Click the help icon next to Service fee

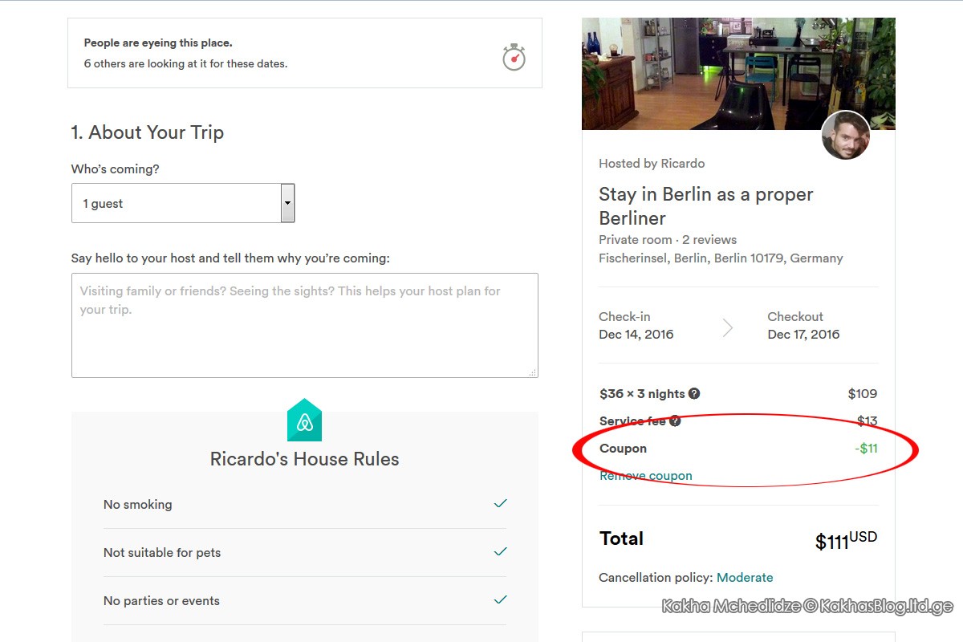pyautogui.click(x=675, y=421)
